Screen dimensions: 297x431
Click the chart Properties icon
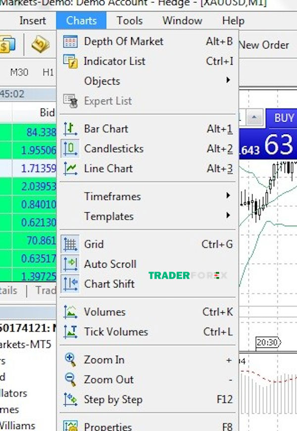[70, 426]
